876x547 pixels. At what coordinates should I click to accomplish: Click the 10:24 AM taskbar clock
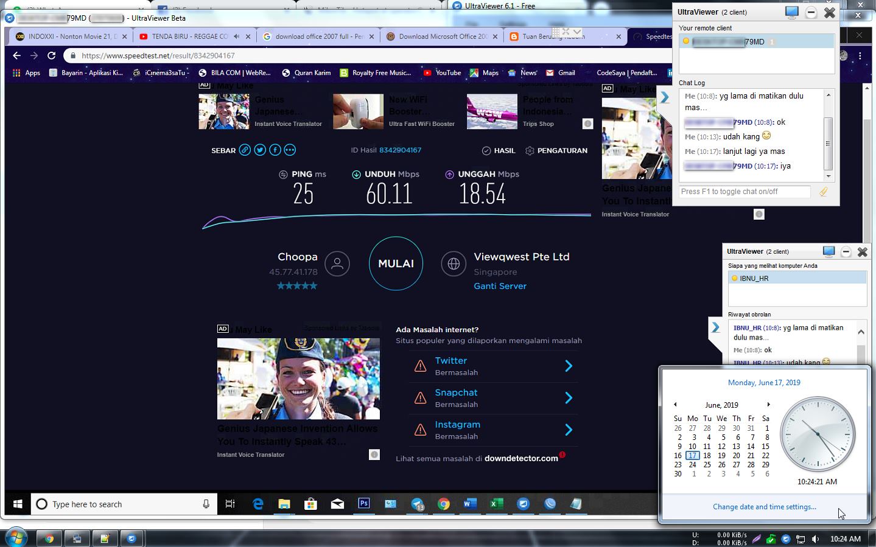tap(846, 538)
